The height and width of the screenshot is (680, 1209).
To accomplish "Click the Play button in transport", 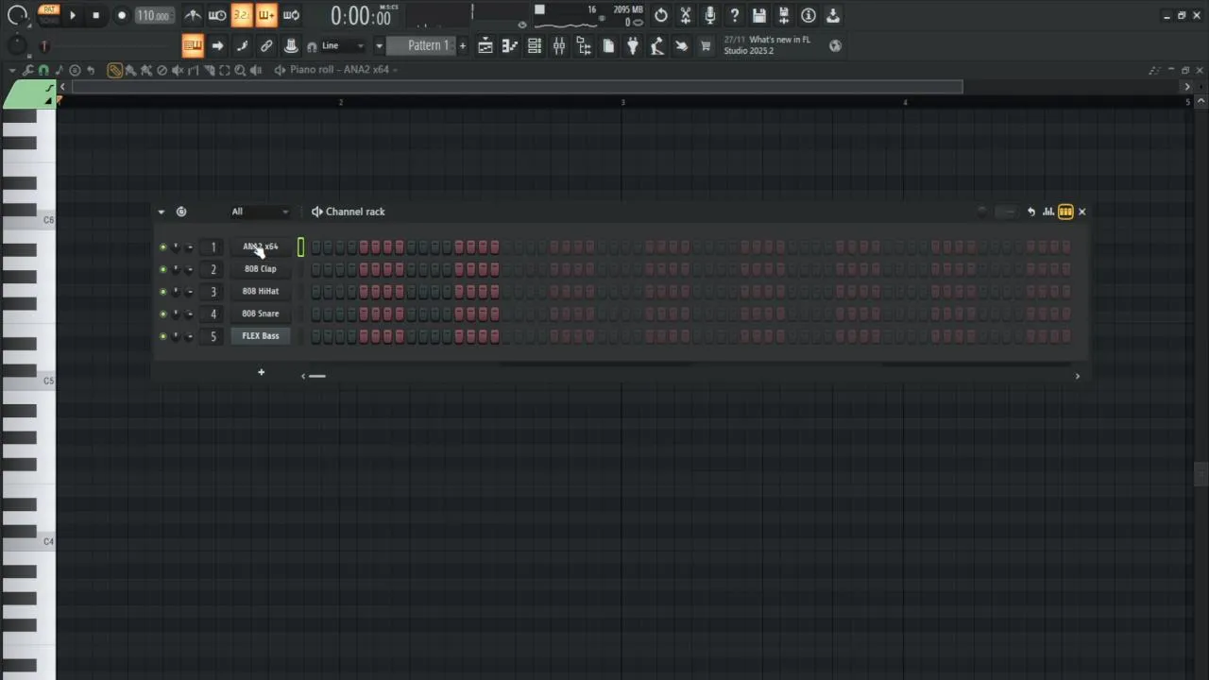I will pyautogui.click(x=72, y=15).
